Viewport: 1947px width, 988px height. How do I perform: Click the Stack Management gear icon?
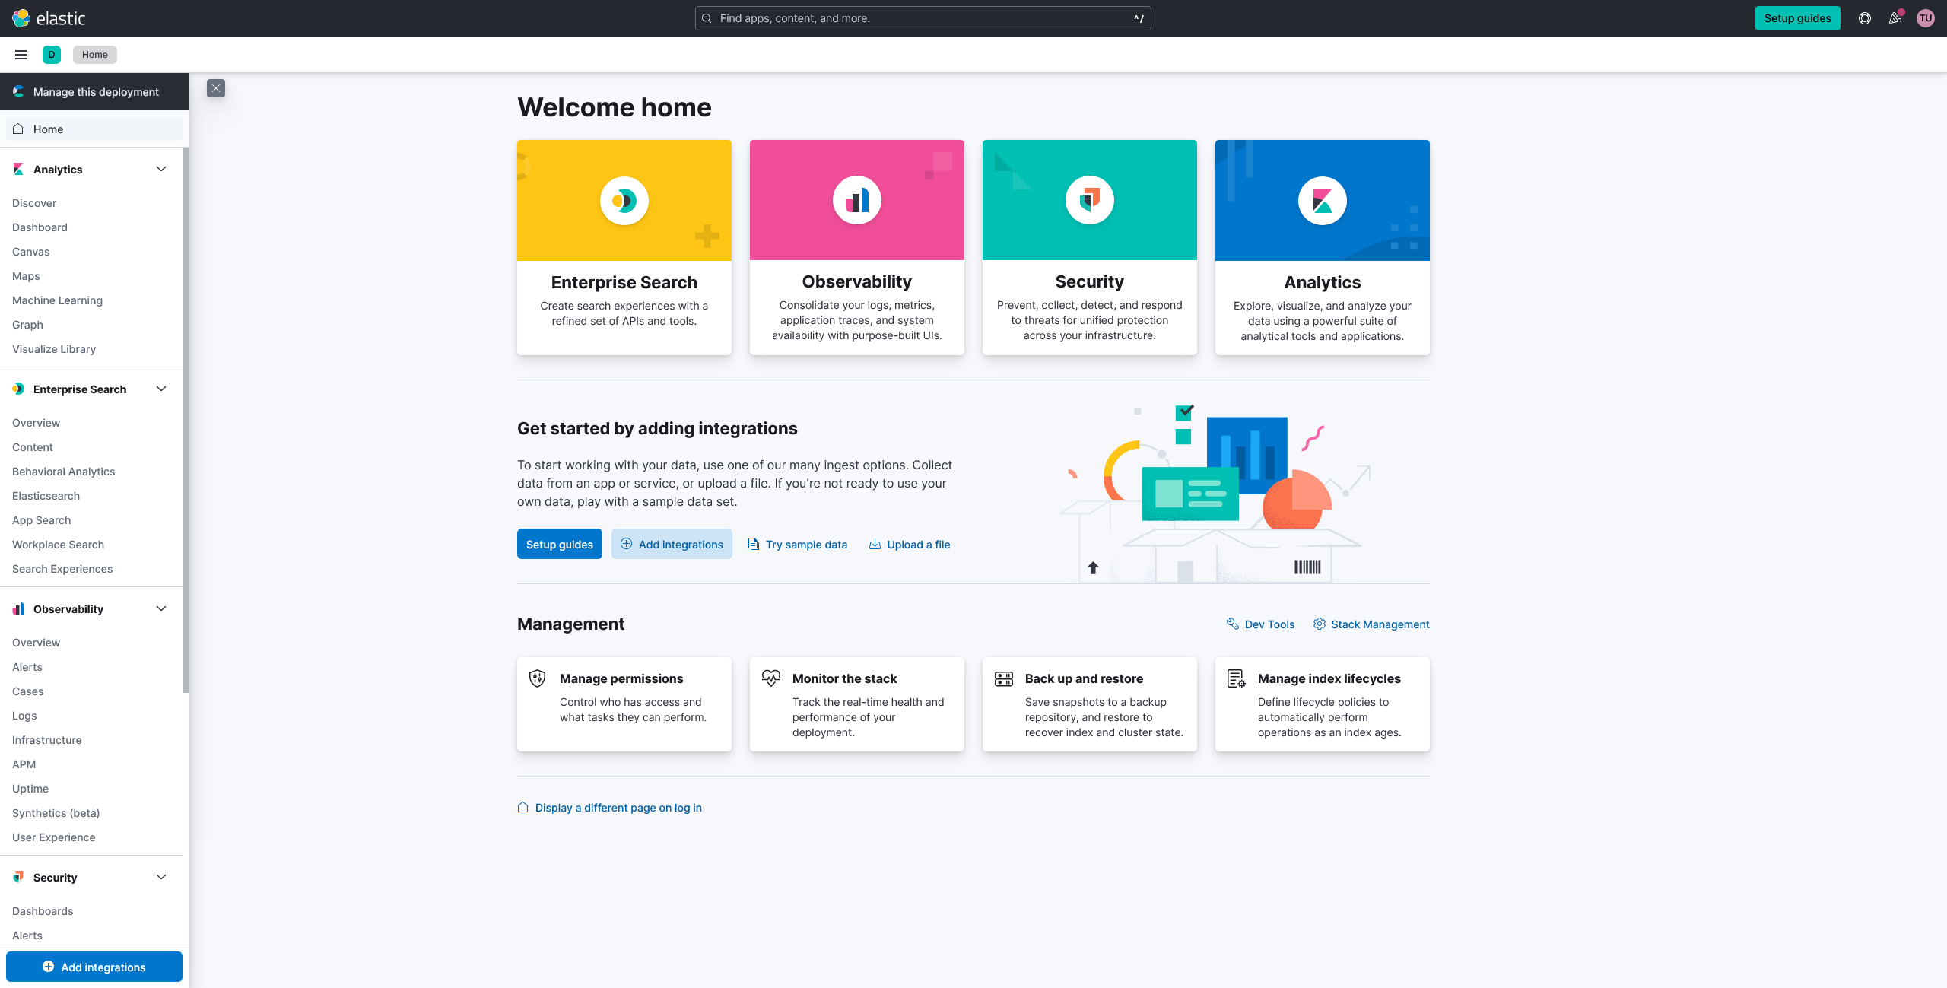tap(1320, 624)
